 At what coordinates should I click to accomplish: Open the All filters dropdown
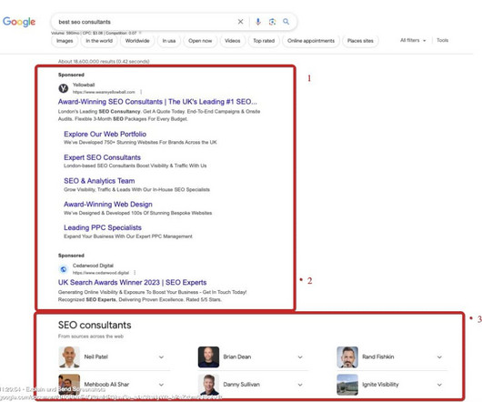tap(413, 40)
